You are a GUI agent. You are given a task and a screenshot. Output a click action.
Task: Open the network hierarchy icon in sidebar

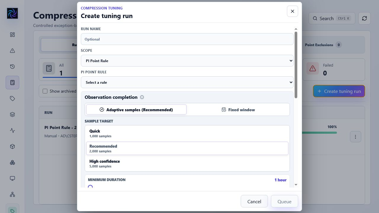12,194
